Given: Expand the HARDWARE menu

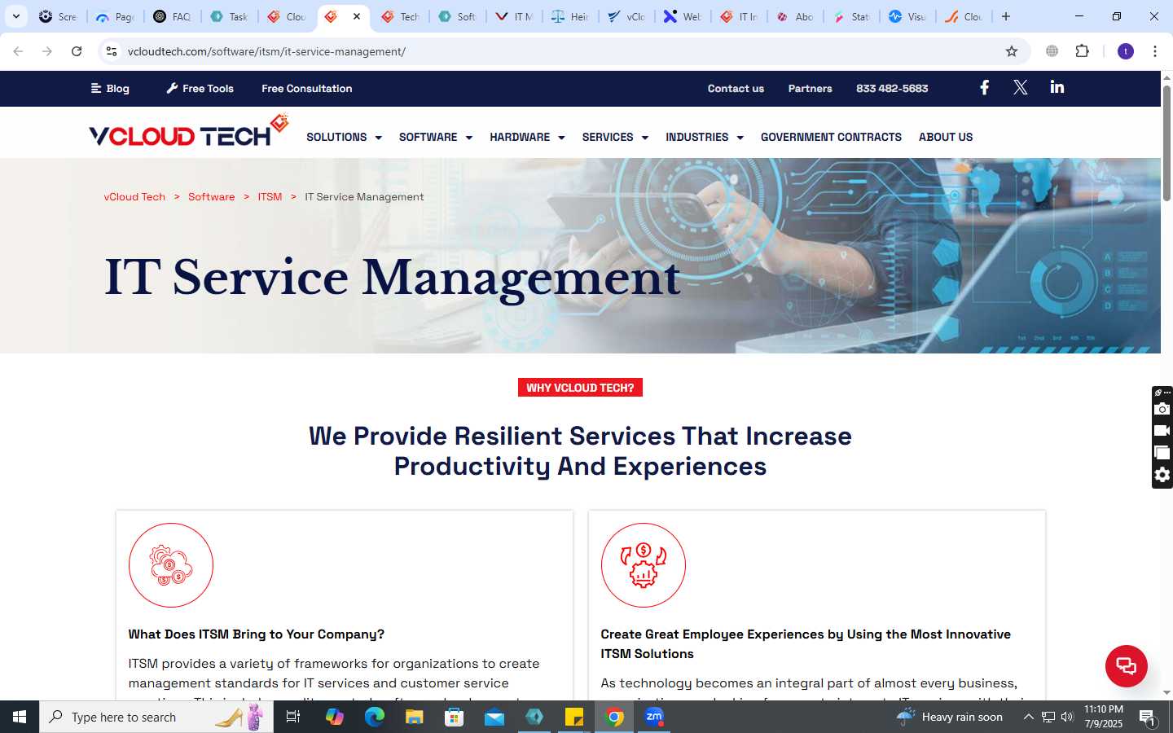Looking at the screenshot, I should 527,137.
